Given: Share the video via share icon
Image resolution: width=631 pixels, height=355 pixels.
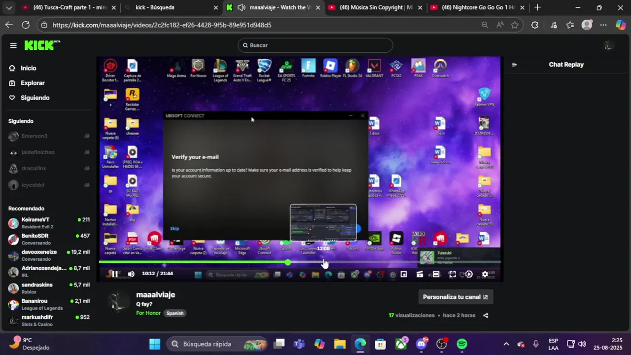Looking at the screenshot, I should coord(486,316).
